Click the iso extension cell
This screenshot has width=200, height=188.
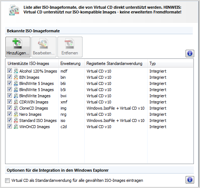click(63, 120)
